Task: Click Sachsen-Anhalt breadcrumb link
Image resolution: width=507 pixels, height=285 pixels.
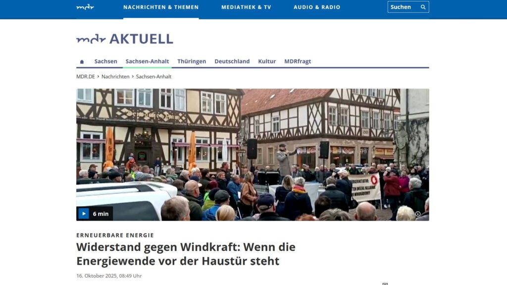Action: [x=153, y=77]
